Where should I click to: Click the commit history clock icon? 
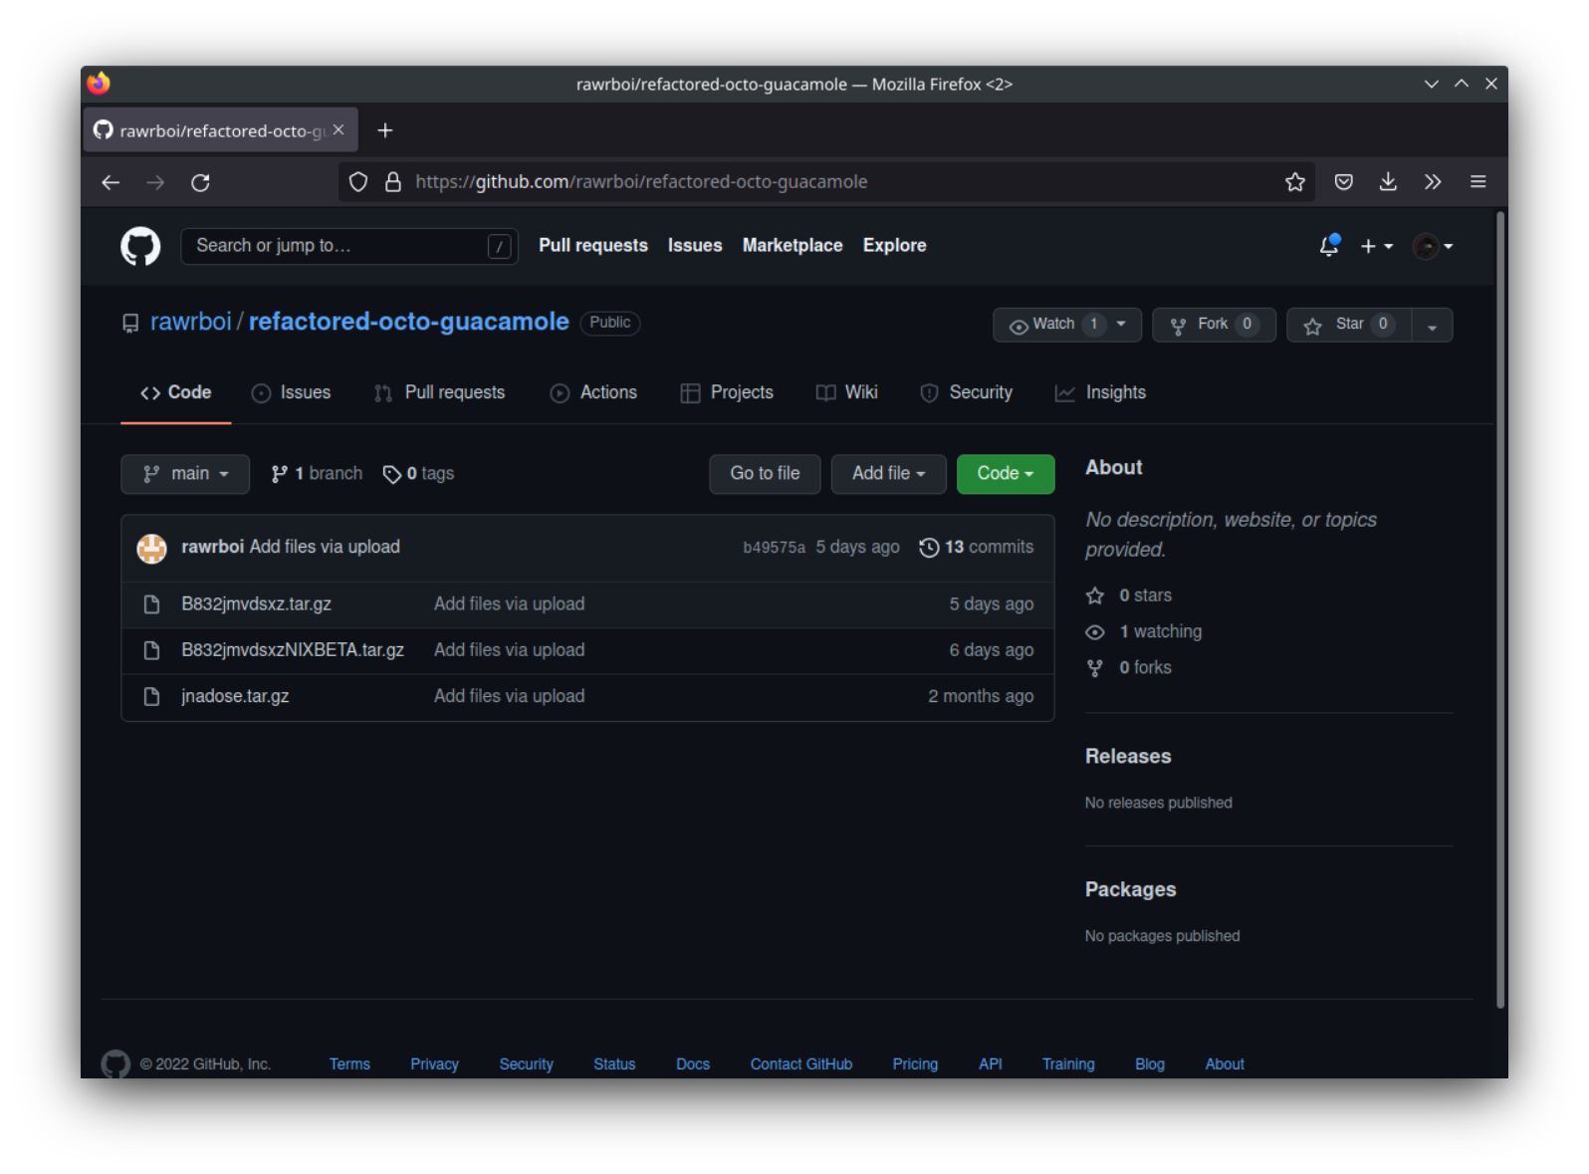928,548
